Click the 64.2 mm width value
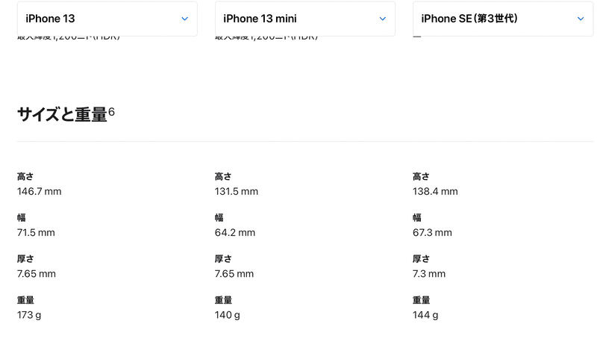The width and height of the screenshot is (597, 353). pyautogui.click(x=235, y=232)
